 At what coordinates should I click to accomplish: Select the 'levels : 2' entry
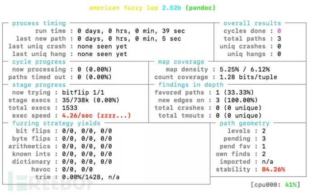[246, 131]
